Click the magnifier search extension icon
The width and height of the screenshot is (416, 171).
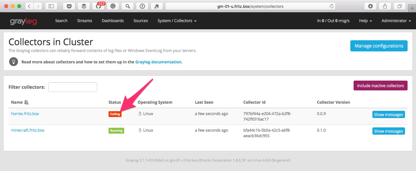[127, 6]
